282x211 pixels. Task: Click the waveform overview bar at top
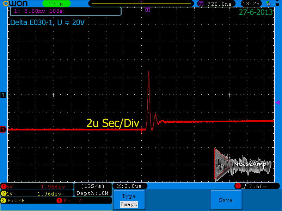[141, 4]
